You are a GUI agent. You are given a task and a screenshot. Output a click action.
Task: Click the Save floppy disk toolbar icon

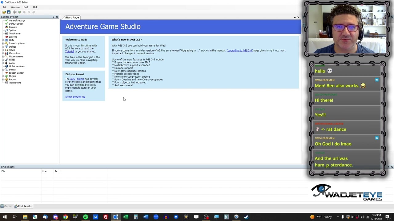click(9, 12)
